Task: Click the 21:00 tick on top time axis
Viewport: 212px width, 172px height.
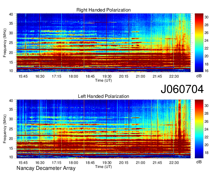Action: 141,76
